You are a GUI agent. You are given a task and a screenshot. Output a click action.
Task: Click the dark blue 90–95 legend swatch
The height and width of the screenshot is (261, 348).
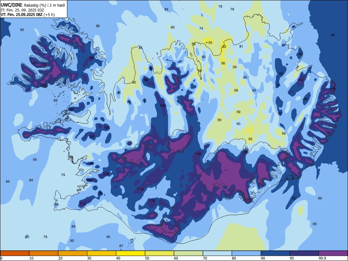click(275, 253)
